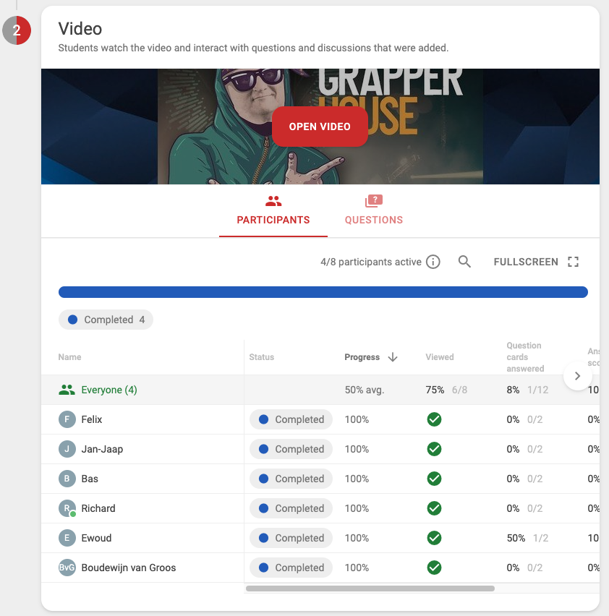Click the 50% avg. progress value
609x616 pixels.
coord(365,390)
